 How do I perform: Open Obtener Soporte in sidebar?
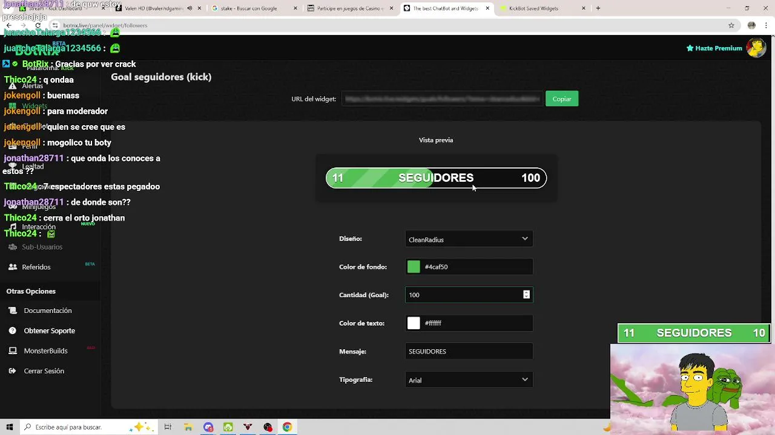pyautogui.click(x=50, y=330)
